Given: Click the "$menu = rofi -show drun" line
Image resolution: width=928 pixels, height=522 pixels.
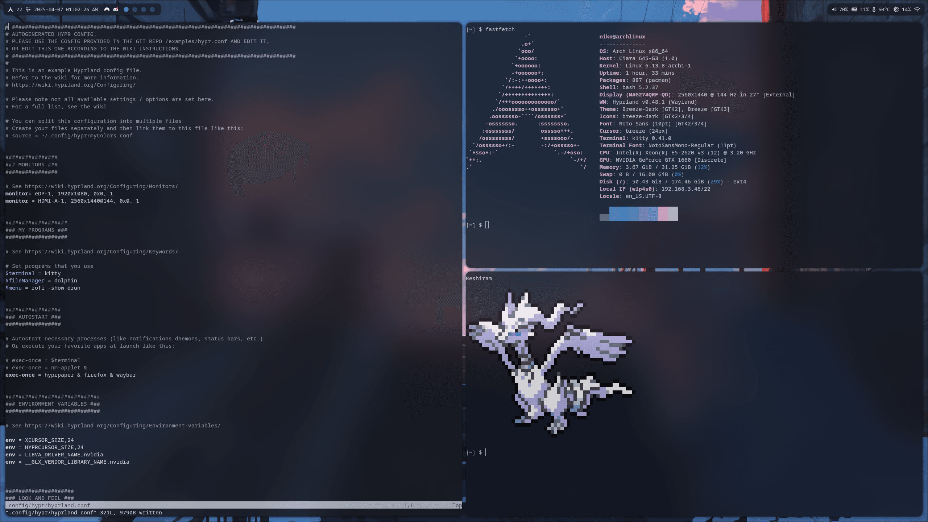Looking at the screenshot, I should click(x=43, y=288).
